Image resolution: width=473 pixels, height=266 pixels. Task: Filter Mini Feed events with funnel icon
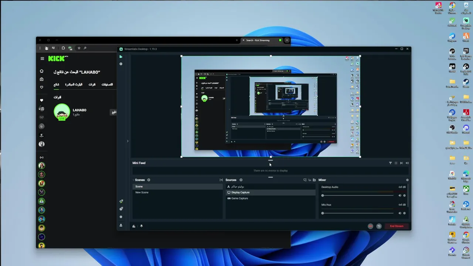click(390, 163)
